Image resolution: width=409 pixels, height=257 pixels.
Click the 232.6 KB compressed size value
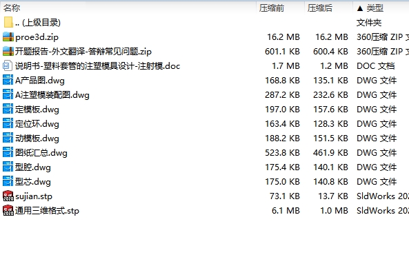click(x=330, y=95)
